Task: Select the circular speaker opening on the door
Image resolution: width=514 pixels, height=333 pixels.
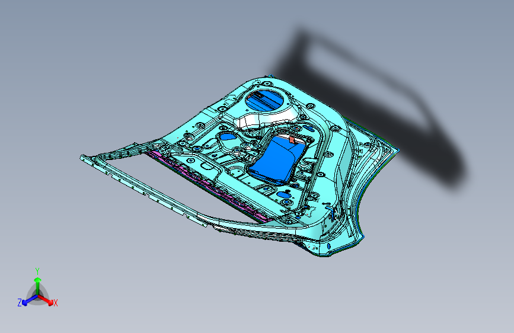Action: point(265,100)
